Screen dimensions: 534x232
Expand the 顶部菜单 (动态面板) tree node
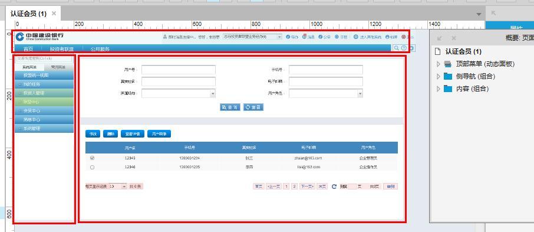pos(439,64)
